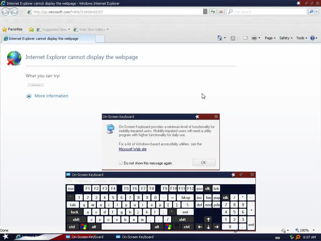321x241 pixels.
Task: Click the up arrow key
Action: tap(208, 219)
